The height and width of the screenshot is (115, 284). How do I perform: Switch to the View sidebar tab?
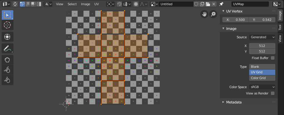[x=280, y=39]
